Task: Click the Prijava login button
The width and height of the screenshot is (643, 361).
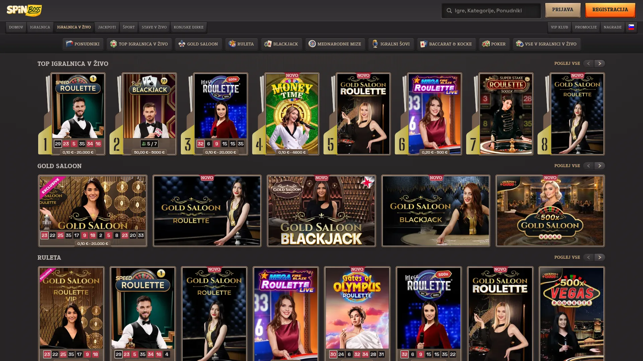Action: [563, 10]
